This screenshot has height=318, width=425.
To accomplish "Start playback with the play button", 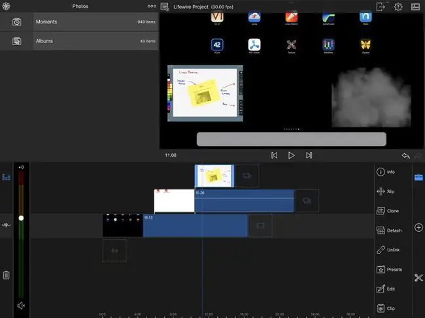I will click(x=292, y=155).
